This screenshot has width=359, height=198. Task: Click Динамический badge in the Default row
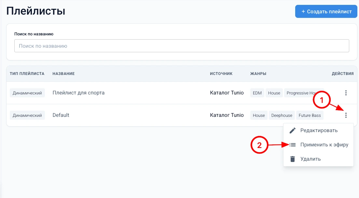[27, 116]
